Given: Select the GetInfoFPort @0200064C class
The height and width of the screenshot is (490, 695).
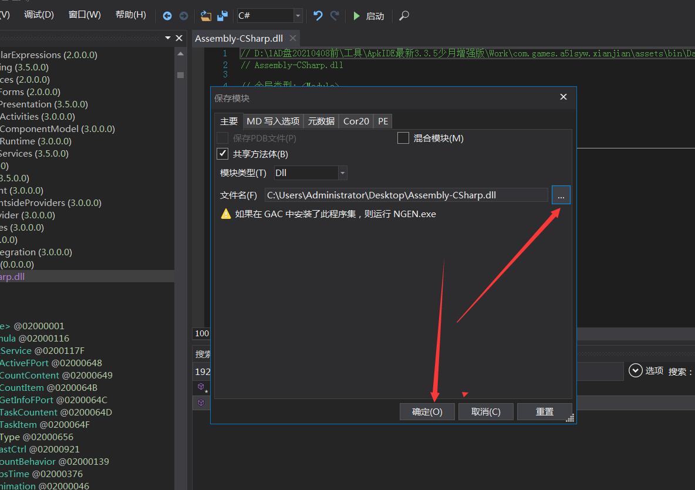Looking at the screenshot, I should (53, 400).
